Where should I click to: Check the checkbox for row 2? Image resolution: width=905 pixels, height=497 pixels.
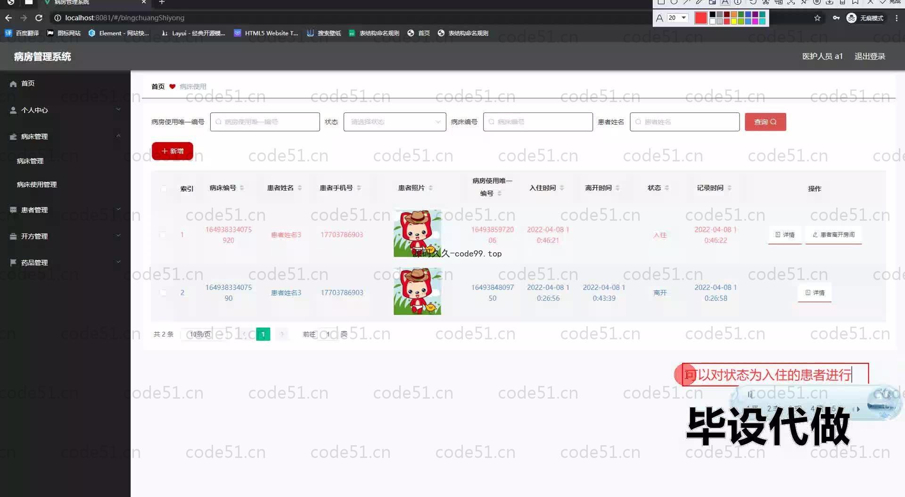pyautogui.click(x=163, y=293)
